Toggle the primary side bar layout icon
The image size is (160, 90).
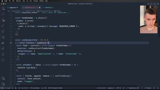[x=148, y=4]
